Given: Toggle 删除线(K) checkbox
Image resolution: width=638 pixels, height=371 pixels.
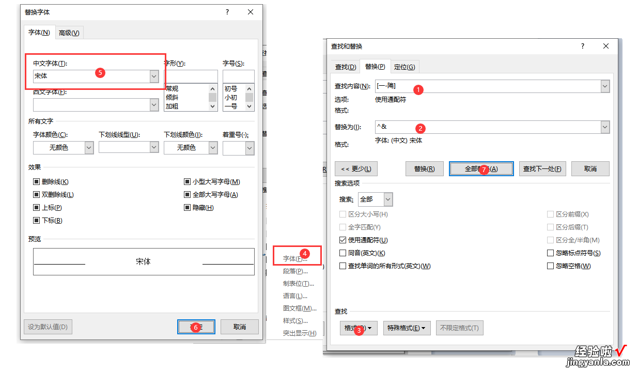Looking at the screenshot, I should [x=37, y=182].
